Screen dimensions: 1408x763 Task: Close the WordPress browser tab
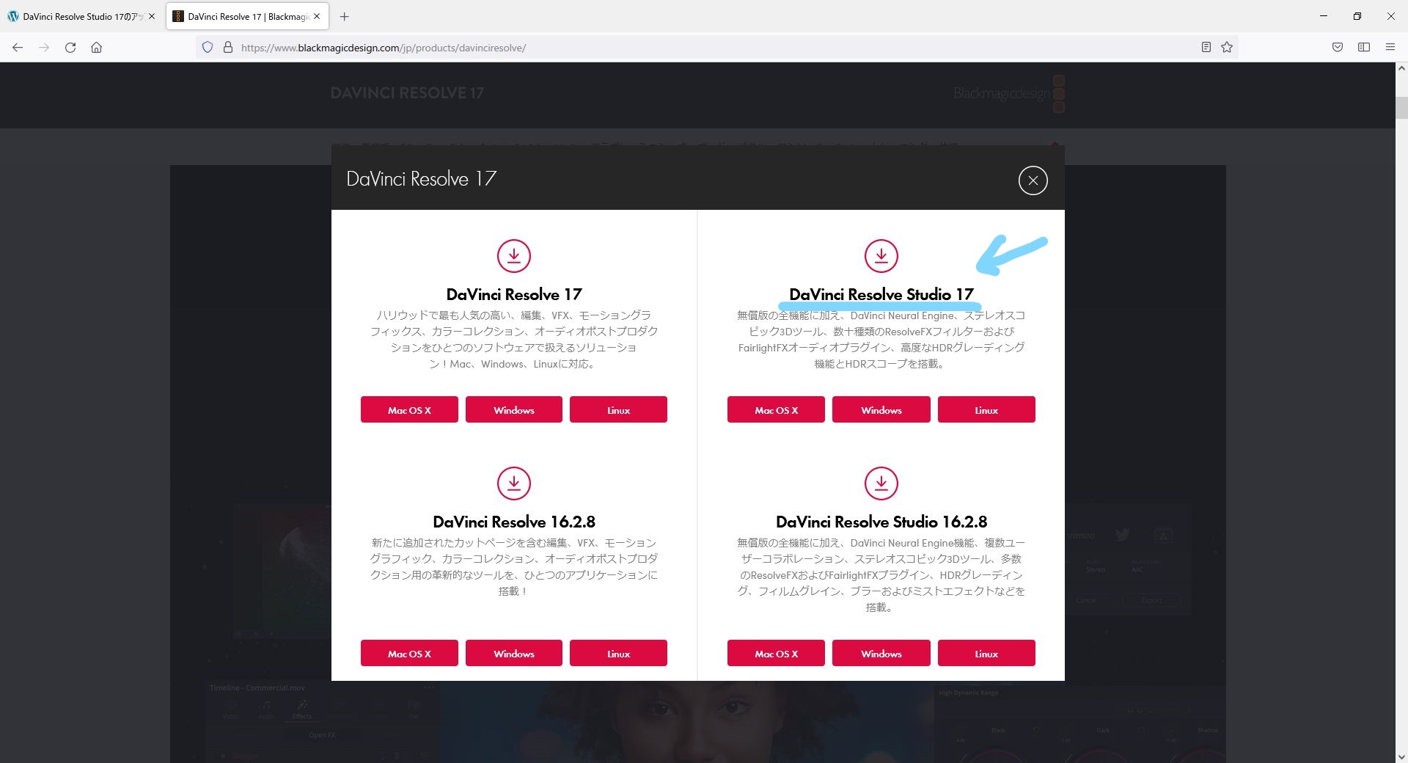152,16
